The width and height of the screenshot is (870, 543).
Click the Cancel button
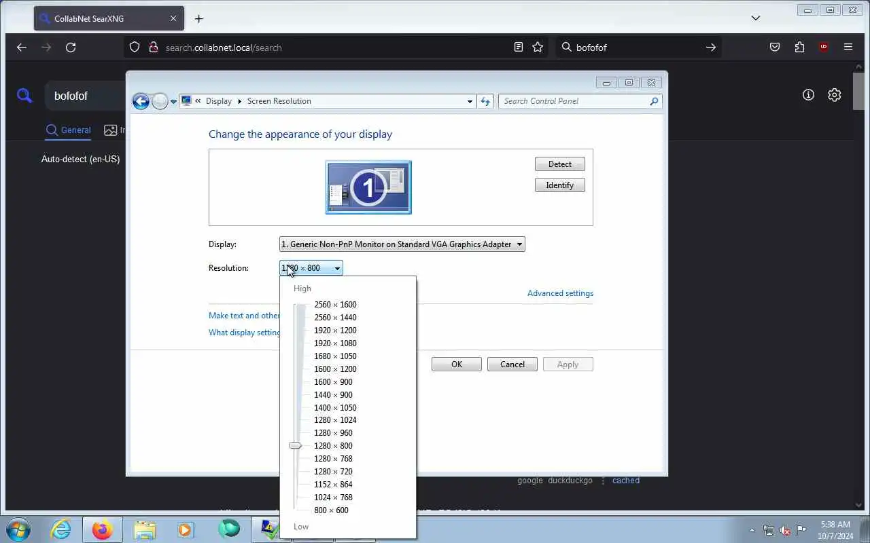512,364
